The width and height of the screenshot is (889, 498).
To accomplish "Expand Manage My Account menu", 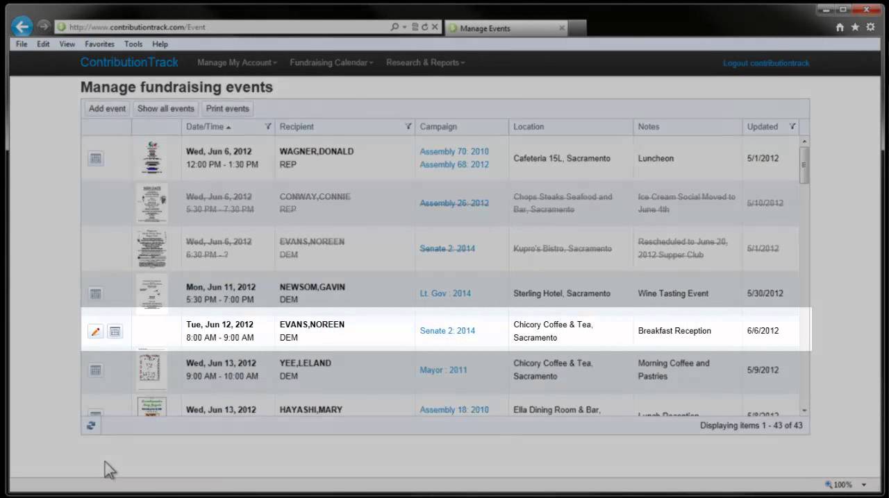I will click(237, 62).
